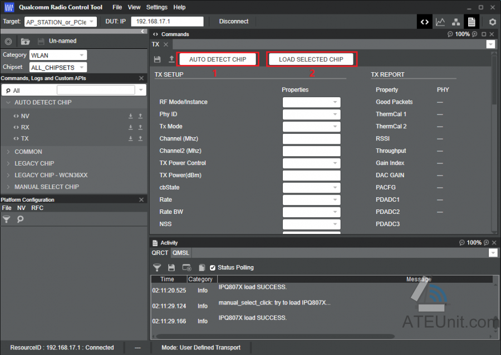Open the NV menu in Platform Configuration
The height and width of the screenshot is (355, 501).
point(21,208)
